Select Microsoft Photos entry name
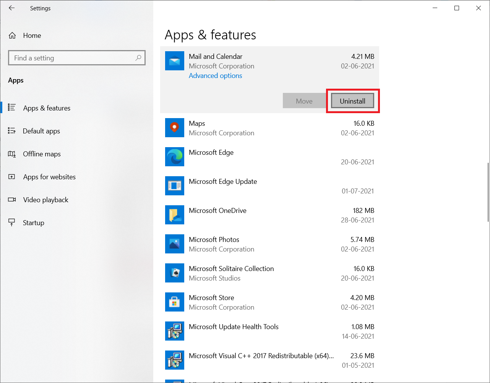 (214, 240)
